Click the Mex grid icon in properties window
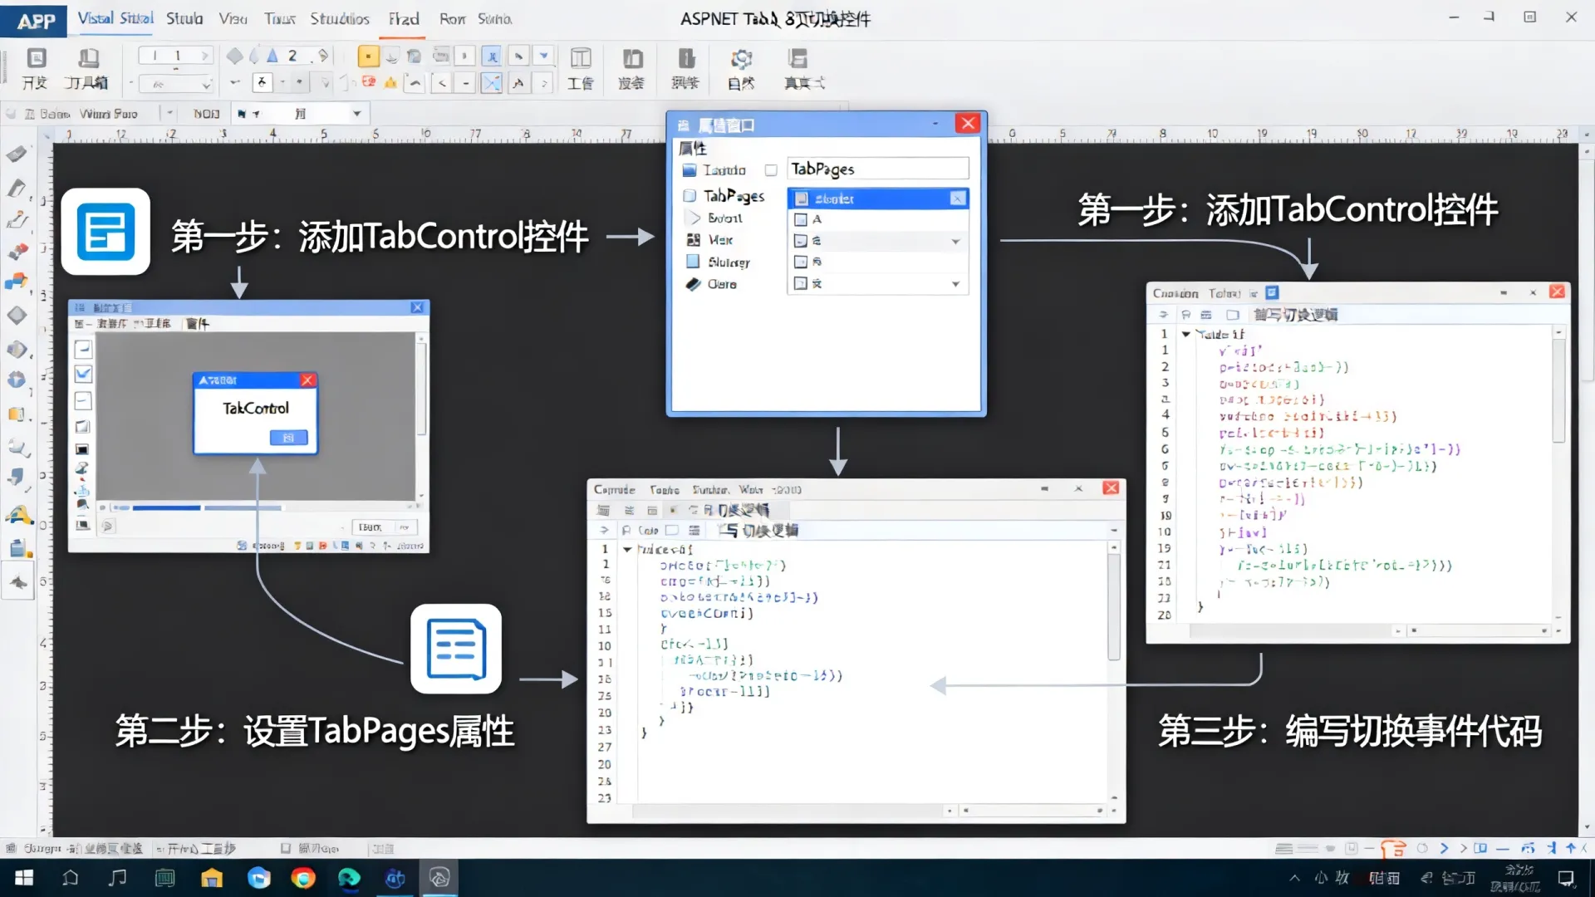The width and height of the screenshot is (1595, 897). [x=693, y=240]
